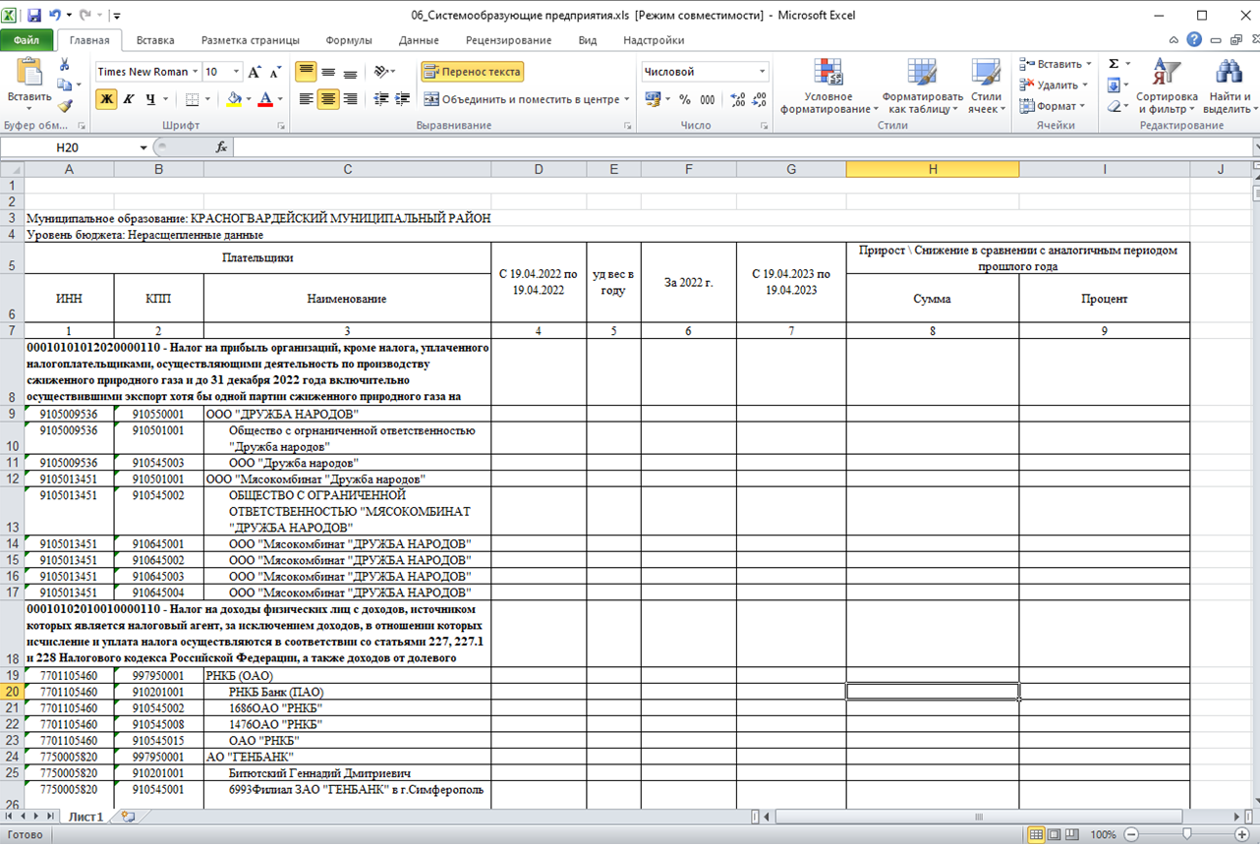
Task: Toggle middle vertical alignment
Action: (328, 72)
